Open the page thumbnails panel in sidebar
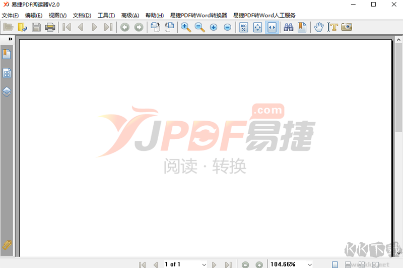 coord(7,73)
